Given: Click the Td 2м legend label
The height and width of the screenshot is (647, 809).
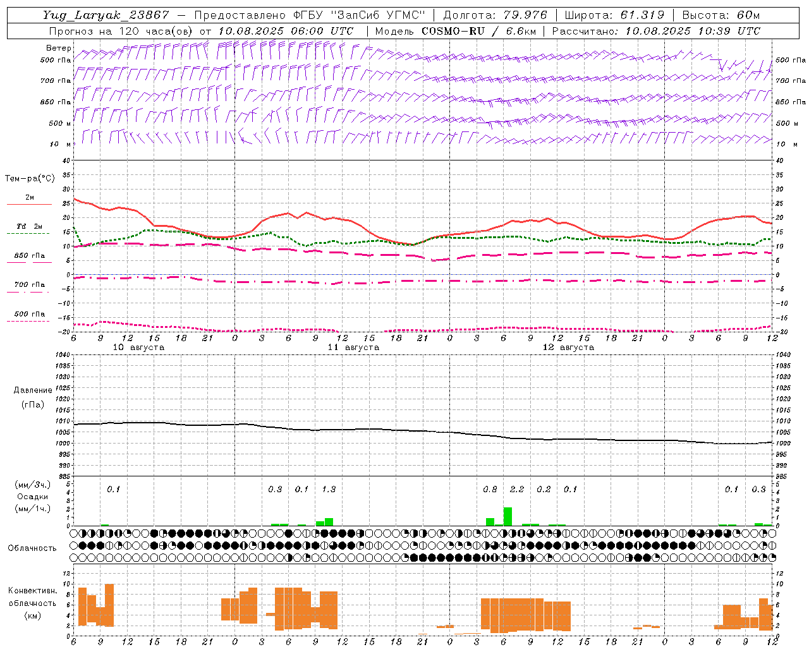Looking at the screenshot, I should [x=29, y=226].
